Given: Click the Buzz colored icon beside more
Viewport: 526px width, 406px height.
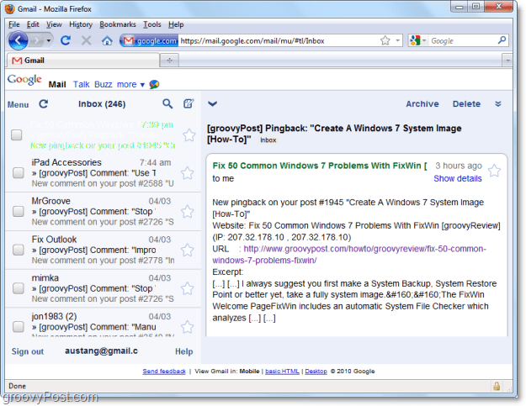Looking at the screenshot, I should click(154, 84).
